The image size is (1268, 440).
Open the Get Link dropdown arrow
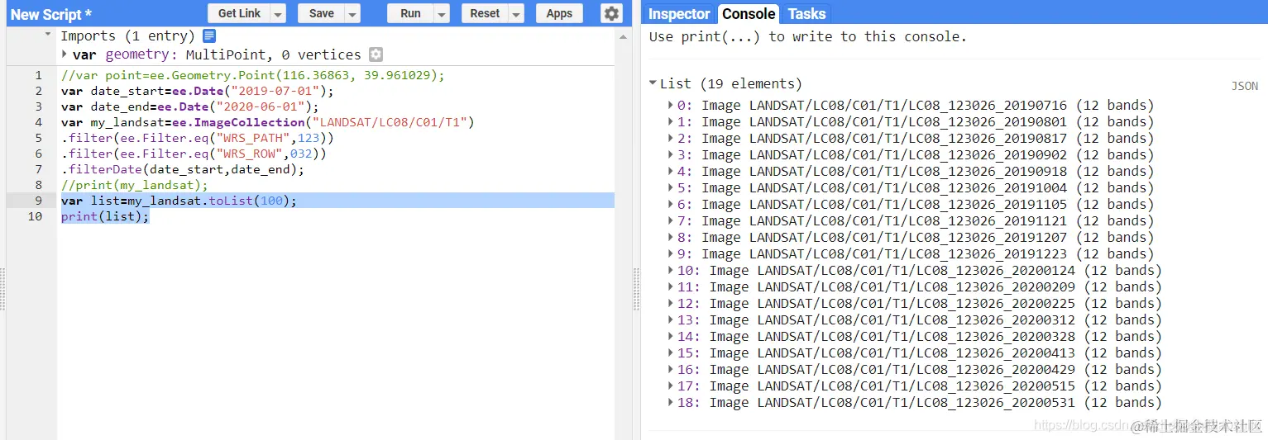(x=278, y=13)
